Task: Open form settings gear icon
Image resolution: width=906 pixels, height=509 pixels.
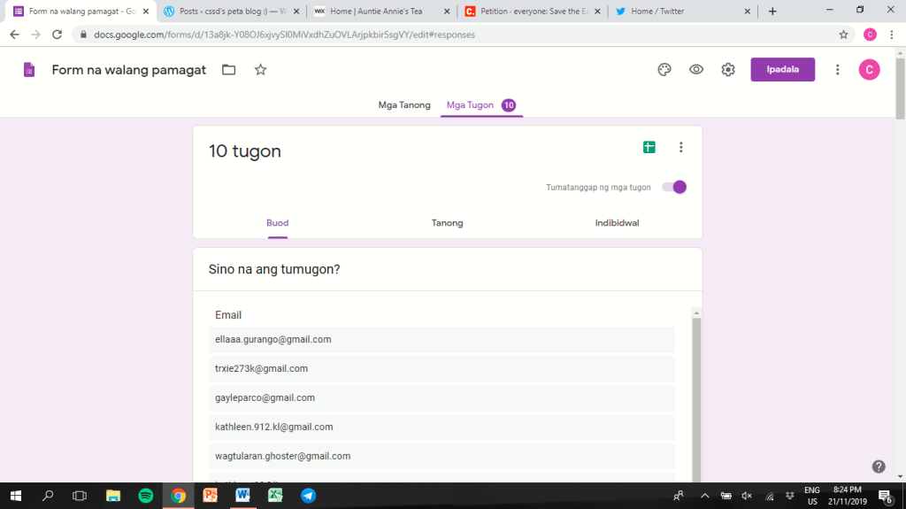Action: point(728,70)
